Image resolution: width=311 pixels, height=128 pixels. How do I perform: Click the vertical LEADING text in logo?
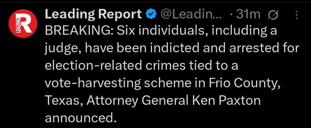pos(18,24)
